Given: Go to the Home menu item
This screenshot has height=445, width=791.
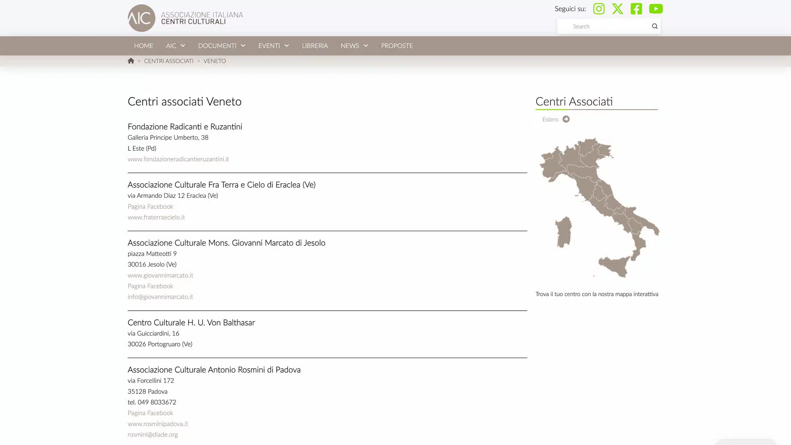Looking at the screenshot, I should [x=143, y=46].
